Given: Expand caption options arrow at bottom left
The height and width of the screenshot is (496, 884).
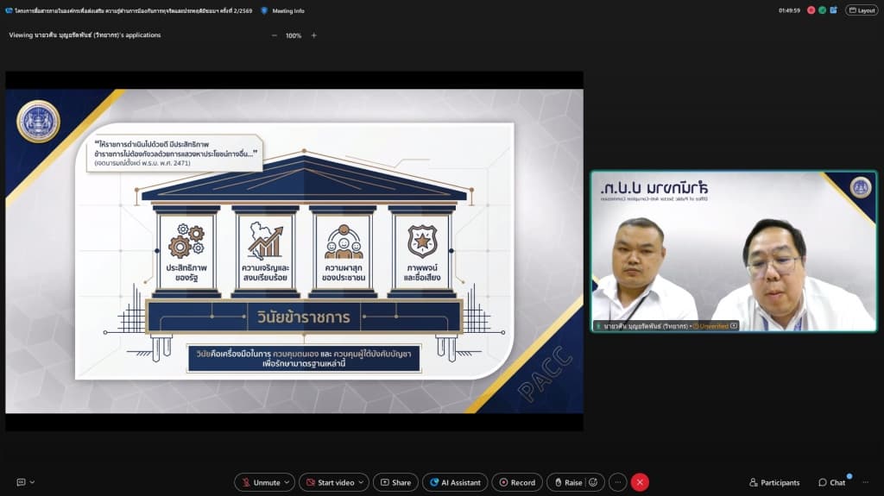Looking at the screenshot, I should (32, 482).
